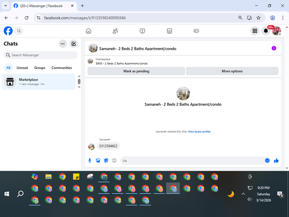The image size is (289, 217).
Task: Open the Chats options ellipsis button
Action: tap(62, 44)
